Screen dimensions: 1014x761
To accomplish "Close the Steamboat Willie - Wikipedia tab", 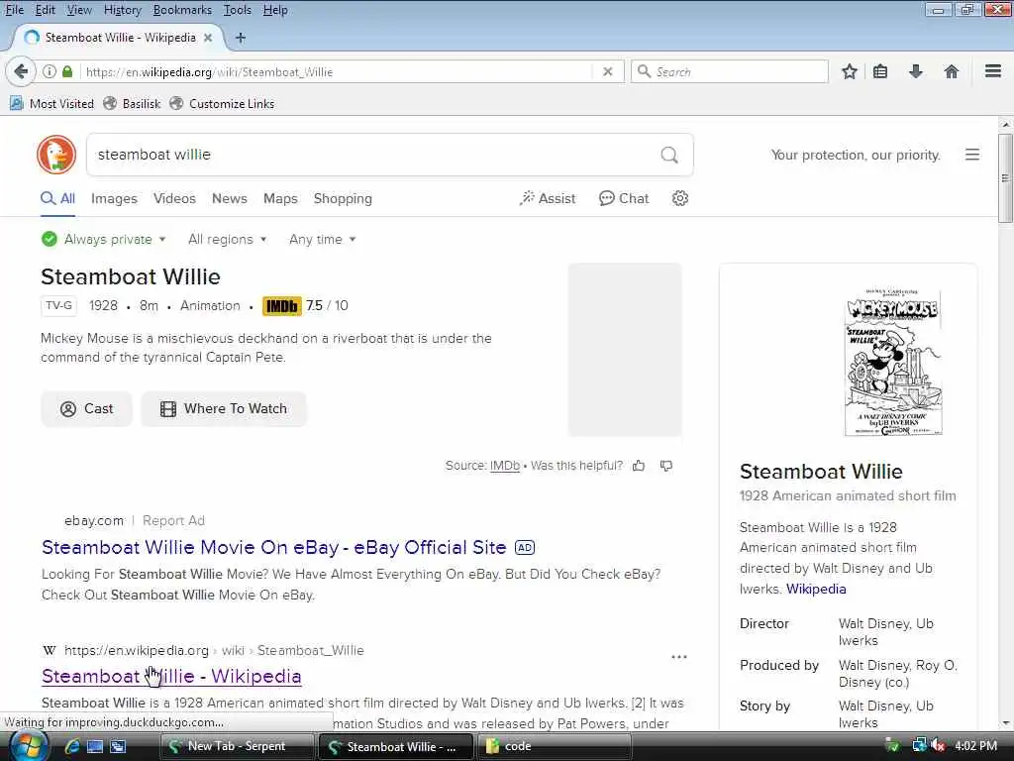I will pyautogui.click(x=208, y=38).
